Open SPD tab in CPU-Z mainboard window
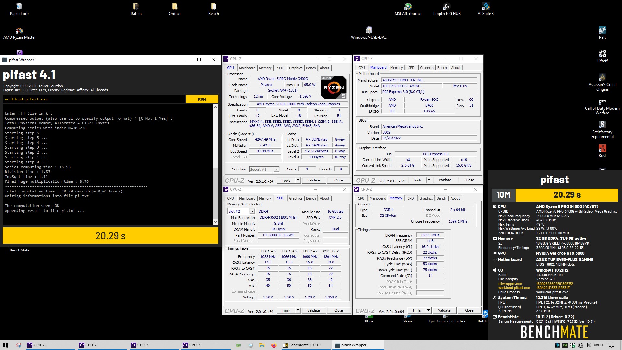The height and width of the screenshot is (350, 622). point(411,68)
